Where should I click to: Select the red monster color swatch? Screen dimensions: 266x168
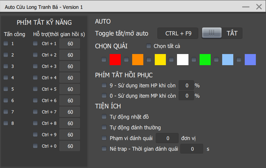point(115,60)
